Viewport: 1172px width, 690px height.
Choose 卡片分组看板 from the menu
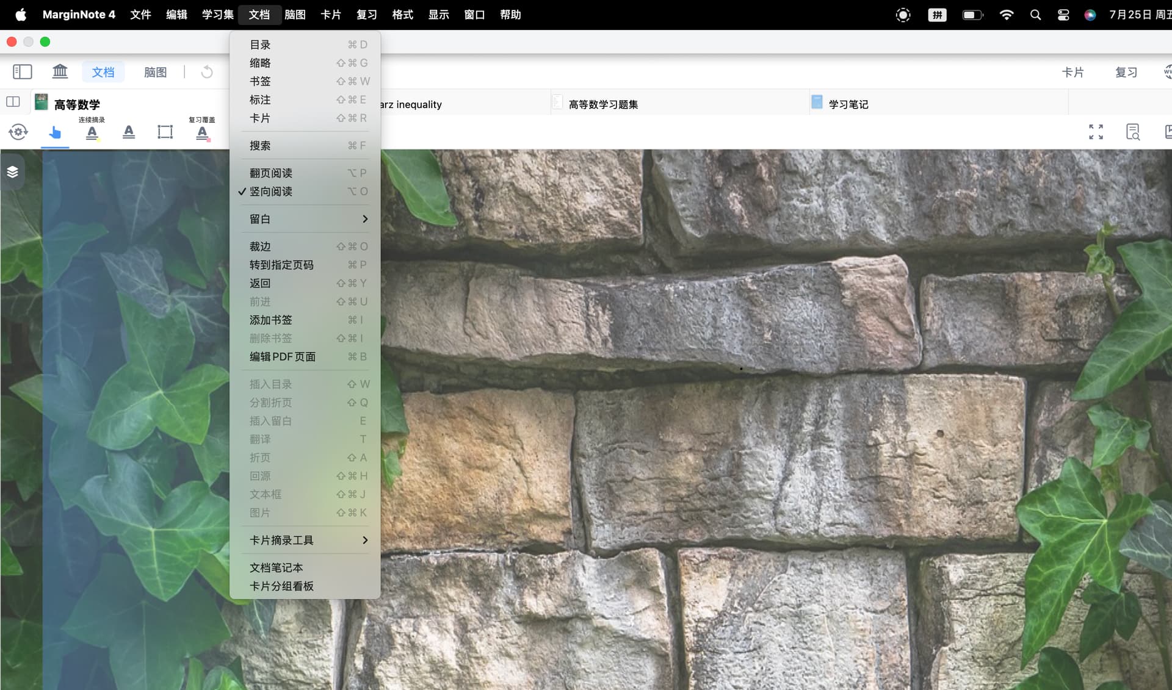tap(305, 586)
